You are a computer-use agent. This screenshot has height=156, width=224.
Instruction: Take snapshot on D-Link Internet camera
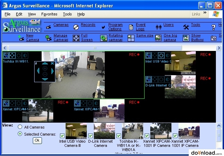point(149,79)
